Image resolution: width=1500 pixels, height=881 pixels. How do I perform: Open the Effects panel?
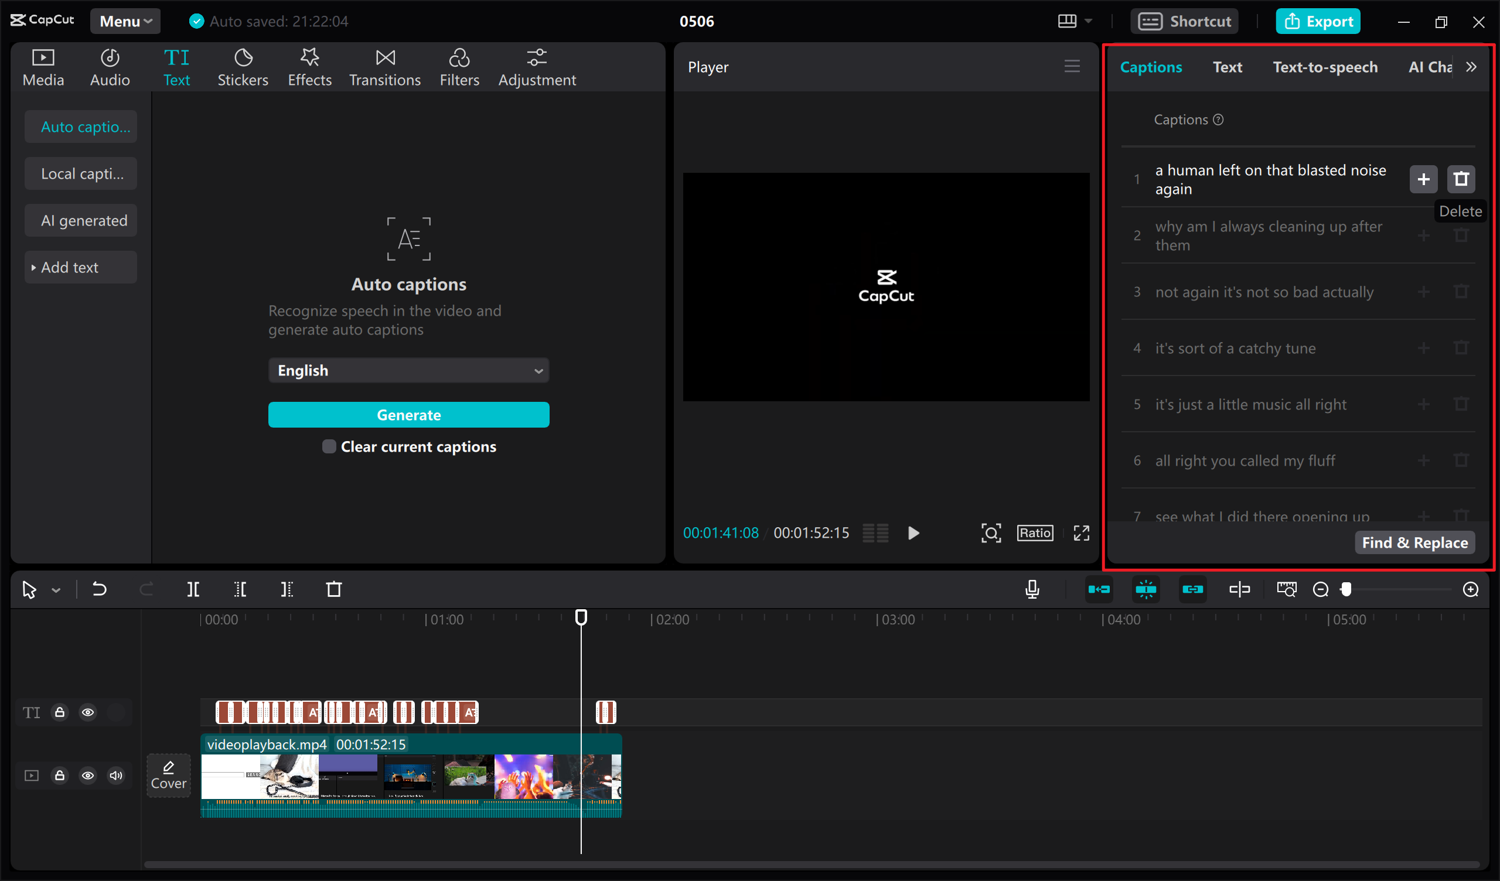click(x=309, y=67)
